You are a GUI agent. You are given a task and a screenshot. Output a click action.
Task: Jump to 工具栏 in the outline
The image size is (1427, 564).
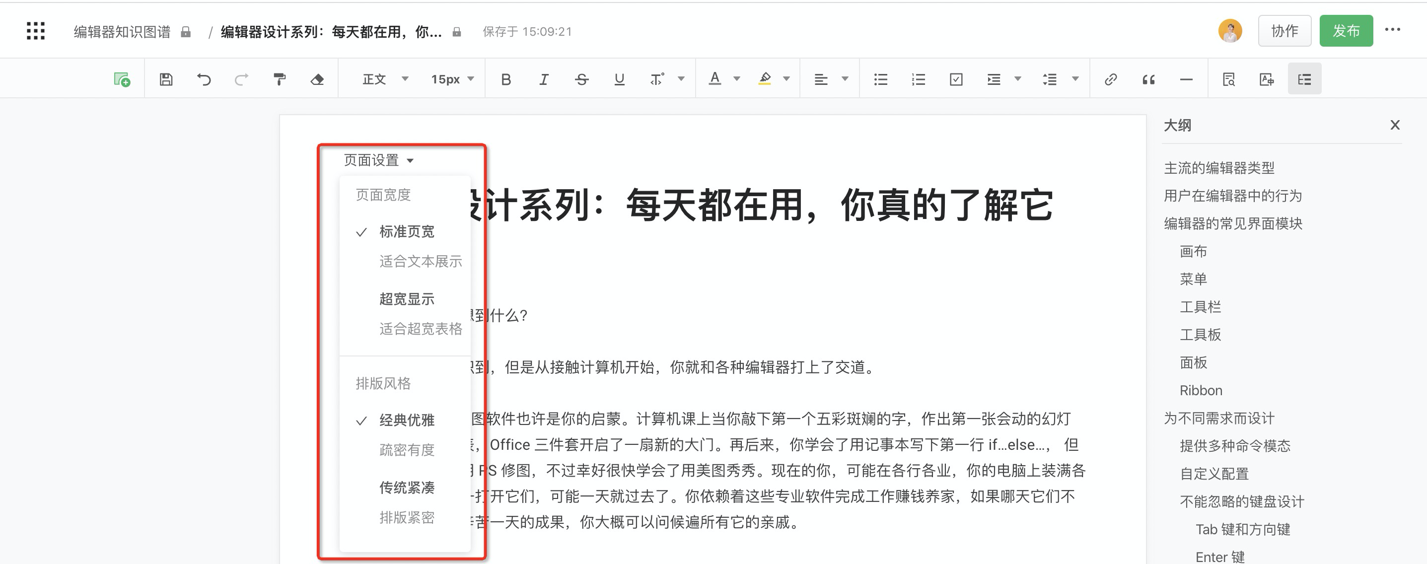click(1200, 307)
